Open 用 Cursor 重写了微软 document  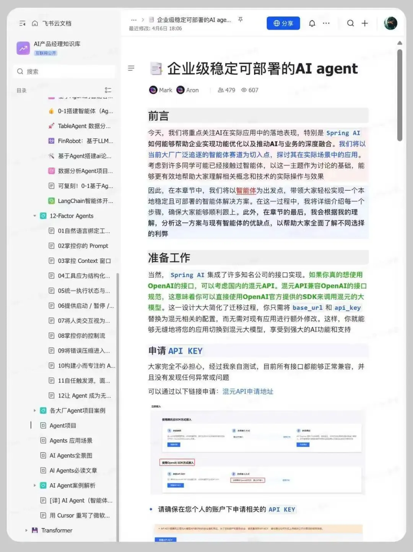click(x=75, y=515)
